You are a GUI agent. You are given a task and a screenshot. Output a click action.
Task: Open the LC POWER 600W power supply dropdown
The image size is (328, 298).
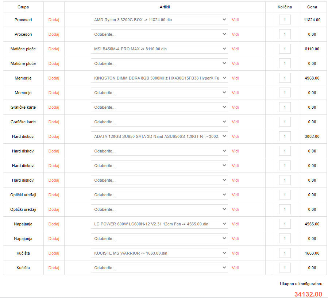pyautogui.click(x=159, y=224)
